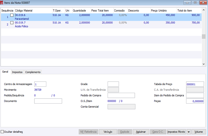Image resolution: width=208 pixels, height=136 pixels.
Task: Click the Aglutinar button
Action: (141, 132)
